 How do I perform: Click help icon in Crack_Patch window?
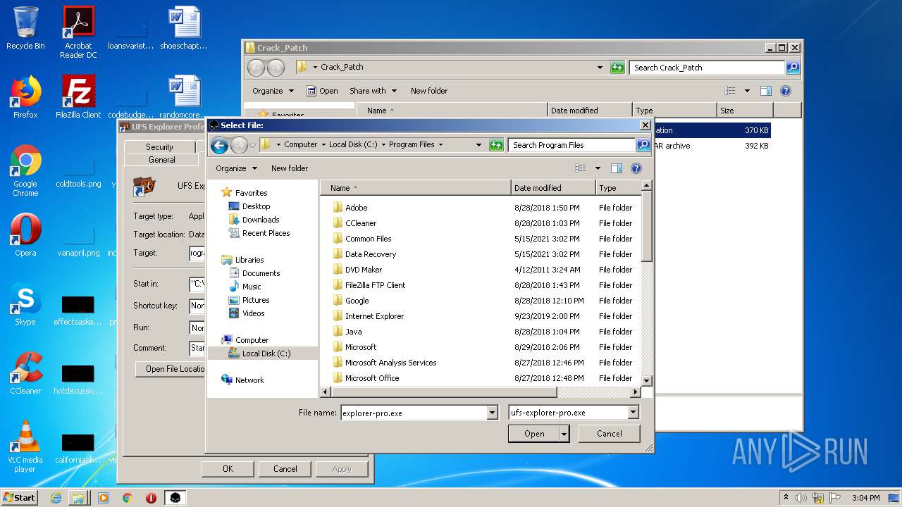point(786,91)
